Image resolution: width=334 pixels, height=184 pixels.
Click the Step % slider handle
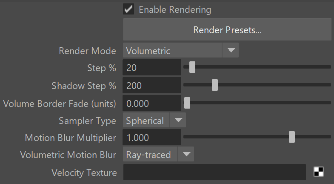192,67
